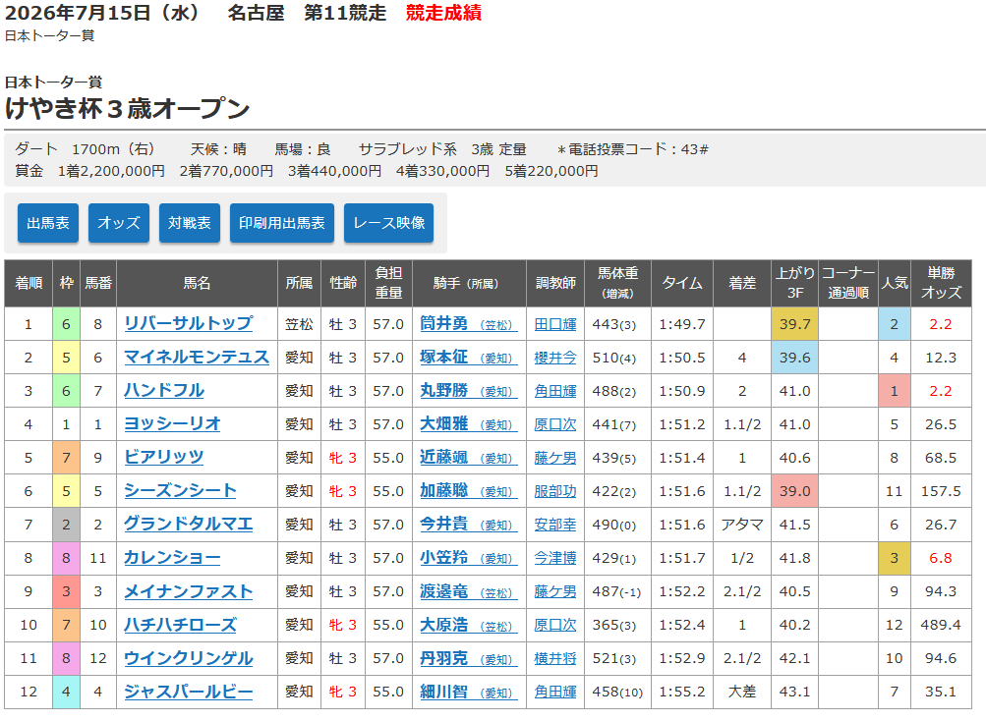Play the レース映像 video button
Image resolution: width=986 pixels, height=721 pixels.
388,223
